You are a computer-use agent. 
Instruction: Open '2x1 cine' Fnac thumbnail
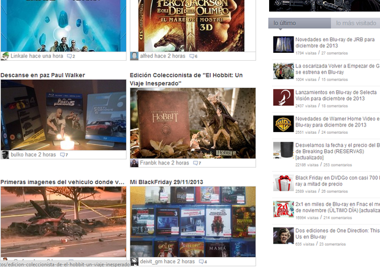pyautogui.click(x=283, y=209)
